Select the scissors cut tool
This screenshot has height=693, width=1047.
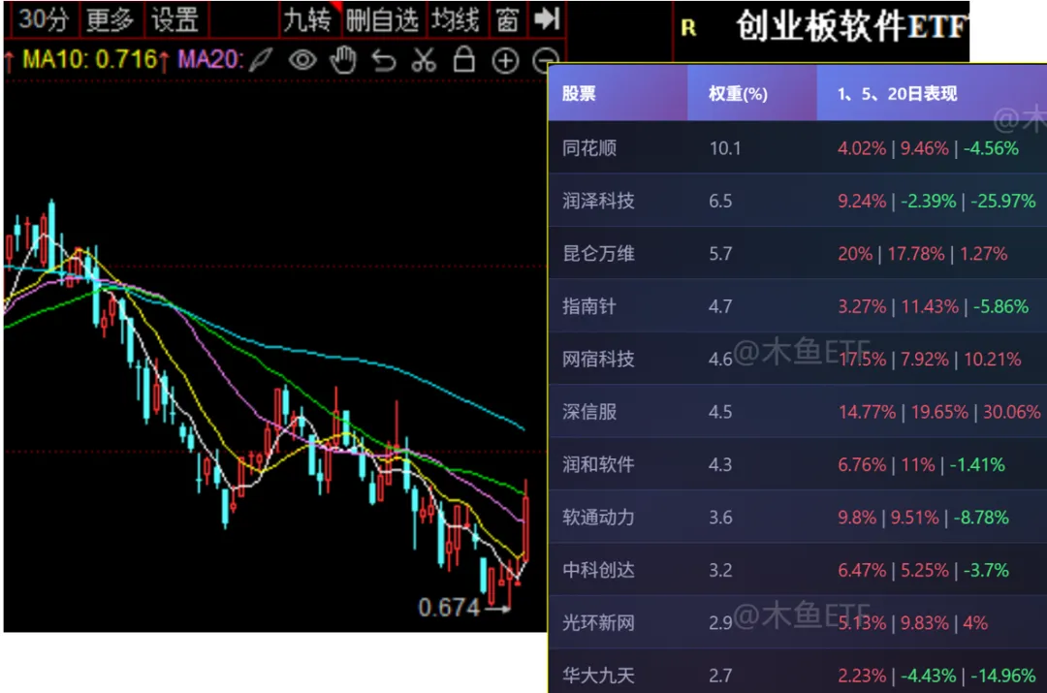(x=424, y=60)
